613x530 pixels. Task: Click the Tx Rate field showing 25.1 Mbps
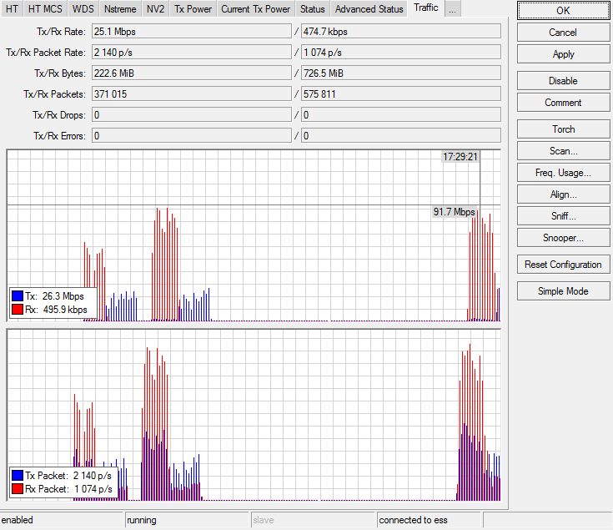(192, 32)
